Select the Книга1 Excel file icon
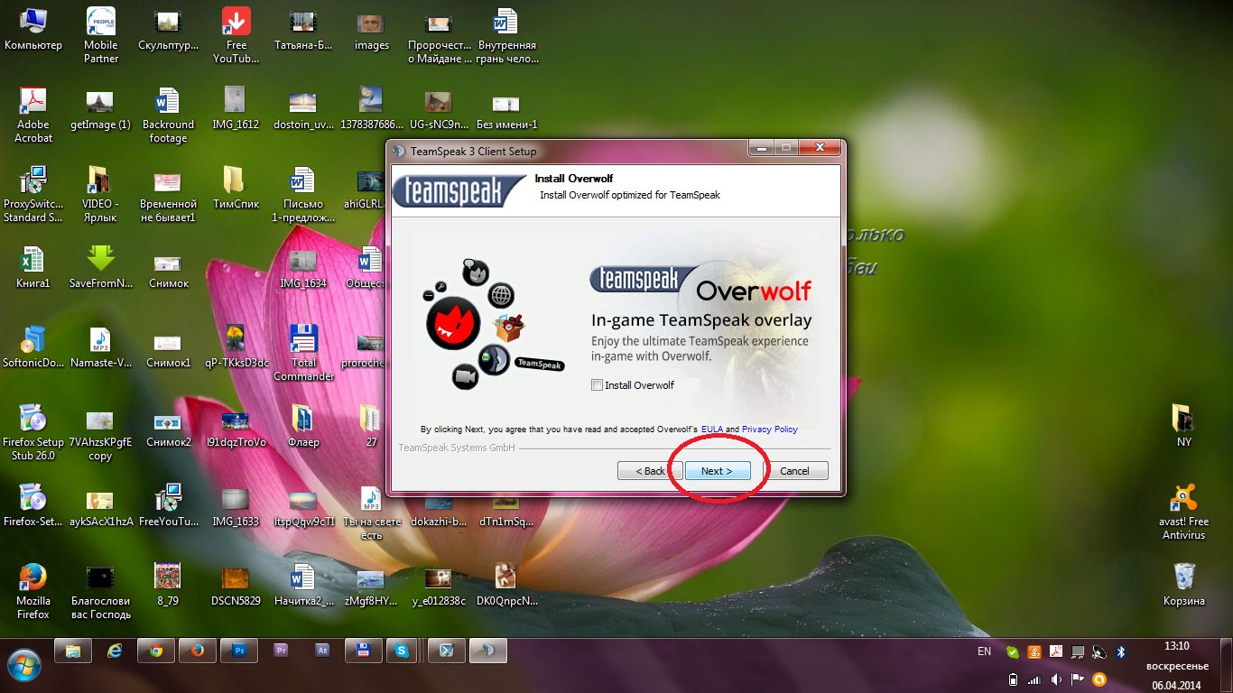The width and height of the screenshot is (1233, 693). 33,267
